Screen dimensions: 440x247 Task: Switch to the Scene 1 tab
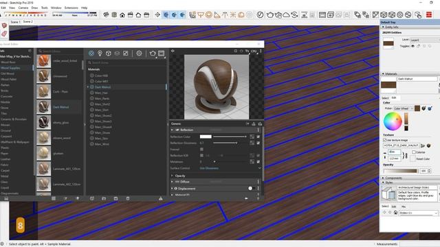(x=15, y=22)
